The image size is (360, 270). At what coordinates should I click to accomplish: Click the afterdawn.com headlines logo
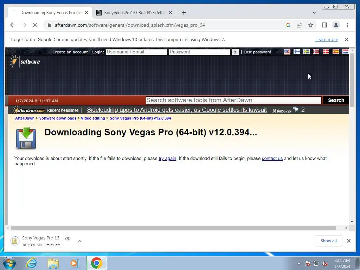tap(28, 110)
